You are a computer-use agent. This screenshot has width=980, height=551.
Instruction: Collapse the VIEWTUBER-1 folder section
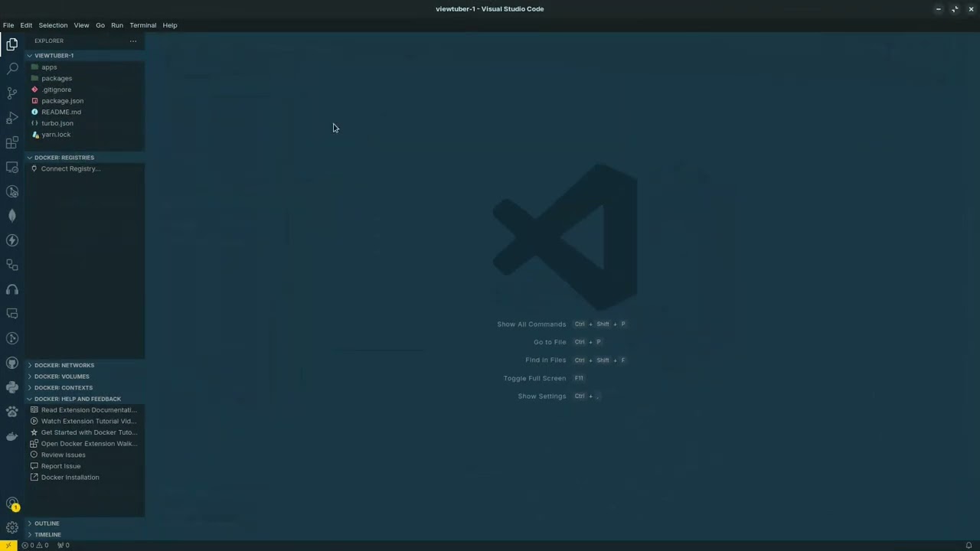tap(85, 55)
